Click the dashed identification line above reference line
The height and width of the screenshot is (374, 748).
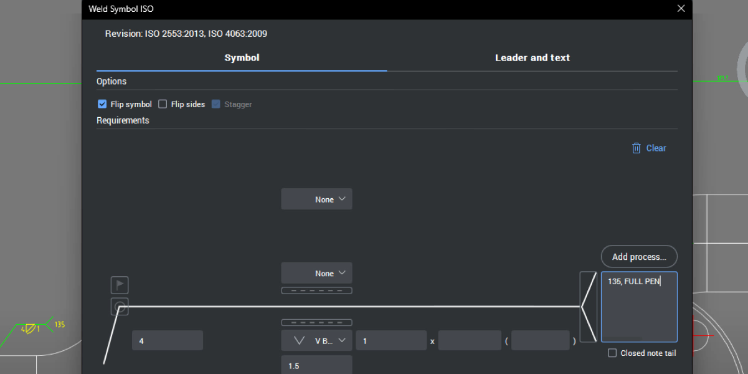[x=316, y=290]
